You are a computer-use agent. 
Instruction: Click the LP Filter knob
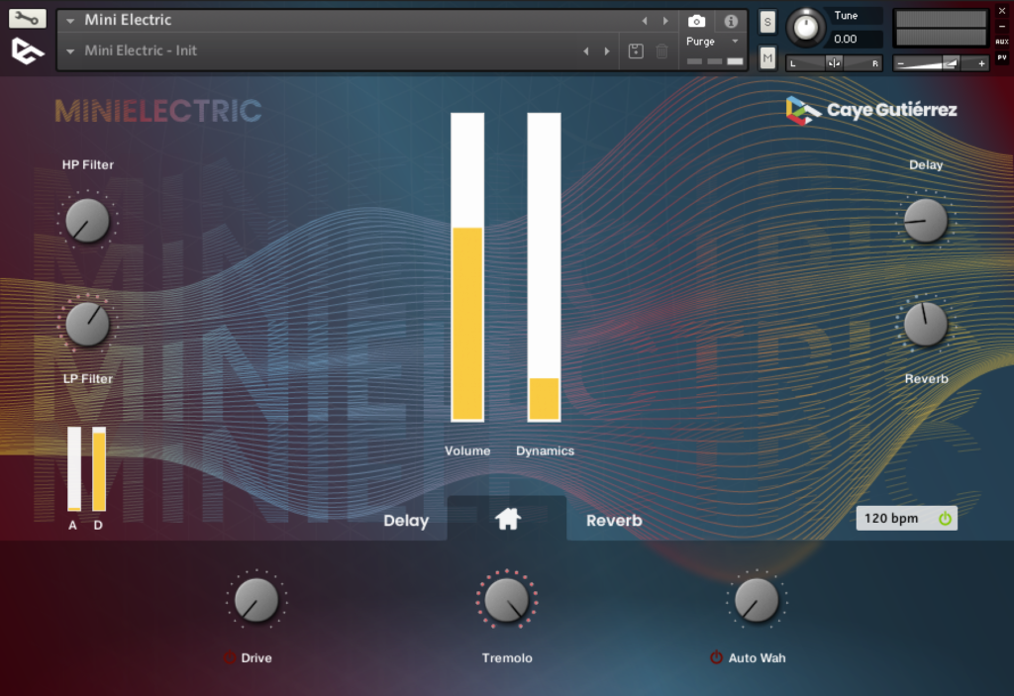(x=87, y=324)
